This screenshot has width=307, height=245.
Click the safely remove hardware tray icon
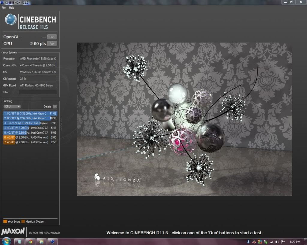point(266,242)
